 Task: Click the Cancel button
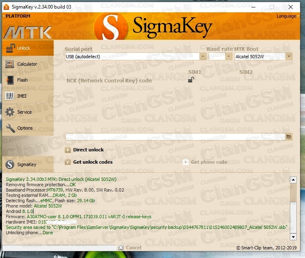pyautogui.click(x=130, y=248)
